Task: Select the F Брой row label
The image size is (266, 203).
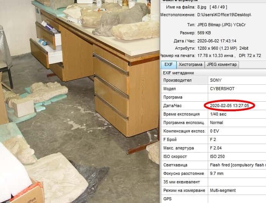Action: 170,139
